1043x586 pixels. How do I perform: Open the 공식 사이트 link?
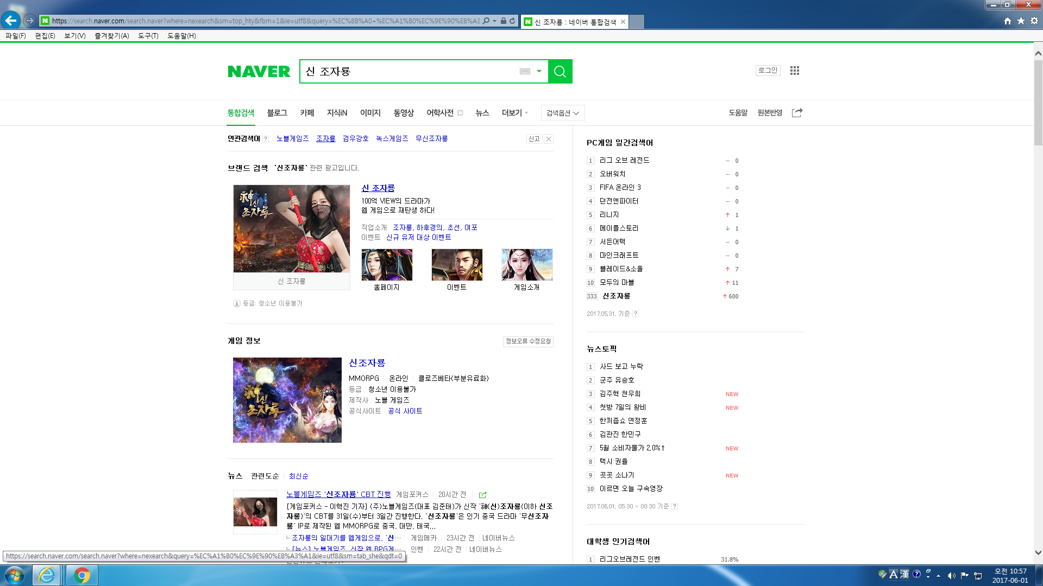[405, 411]
